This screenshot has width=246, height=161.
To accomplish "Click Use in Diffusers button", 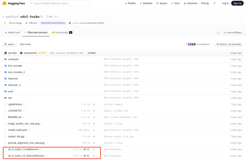I will 233,33.
